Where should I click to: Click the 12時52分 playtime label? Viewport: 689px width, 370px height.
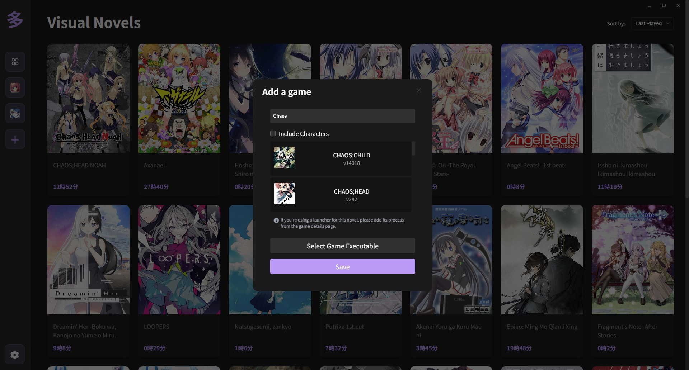[x=65, y=187]
